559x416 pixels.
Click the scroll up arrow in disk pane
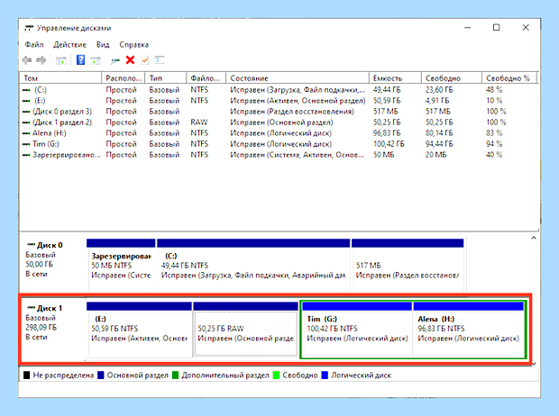[x=534, y=238]
